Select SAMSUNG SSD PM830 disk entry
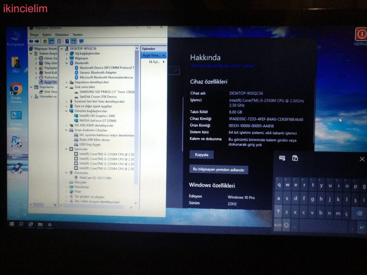The image size is (367, 275). pos(104,92)
